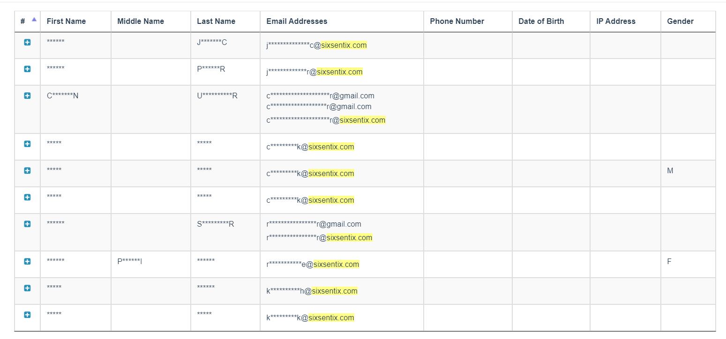Expand the row with last name P******R
Image resolution: width=726 pixels, height=339 pixels.
click(x=27, y=69)
